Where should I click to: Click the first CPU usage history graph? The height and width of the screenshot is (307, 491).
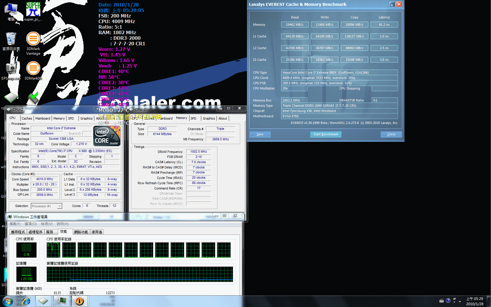tap(53, 250)
